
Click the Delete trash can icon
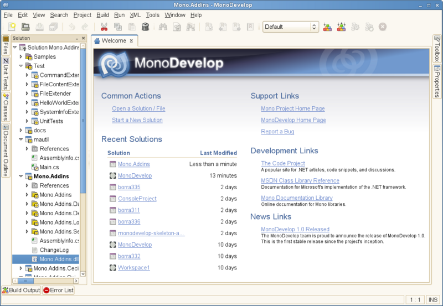tap(145, 27)
